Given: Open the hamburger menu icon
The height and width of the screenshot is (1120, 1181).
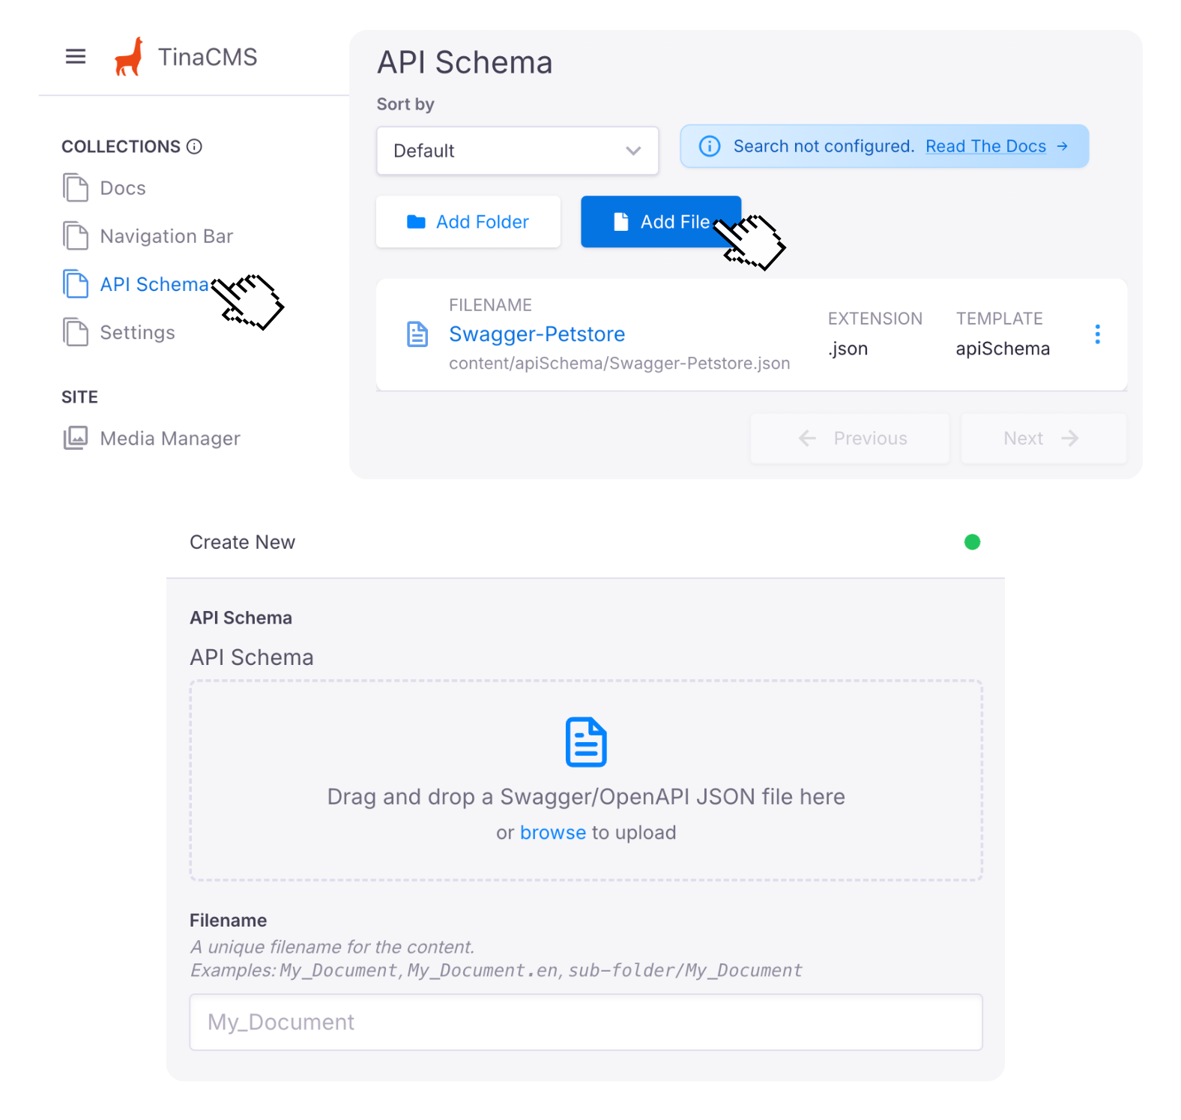Looking at the screenshot, I should pos(76,56).
